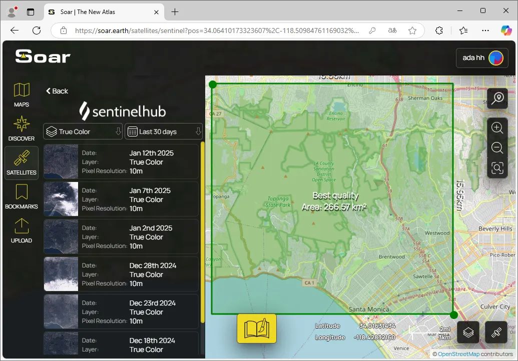Click the latitude value 34.01631434
The image size is (518, 361).
[x=377, y=326]
